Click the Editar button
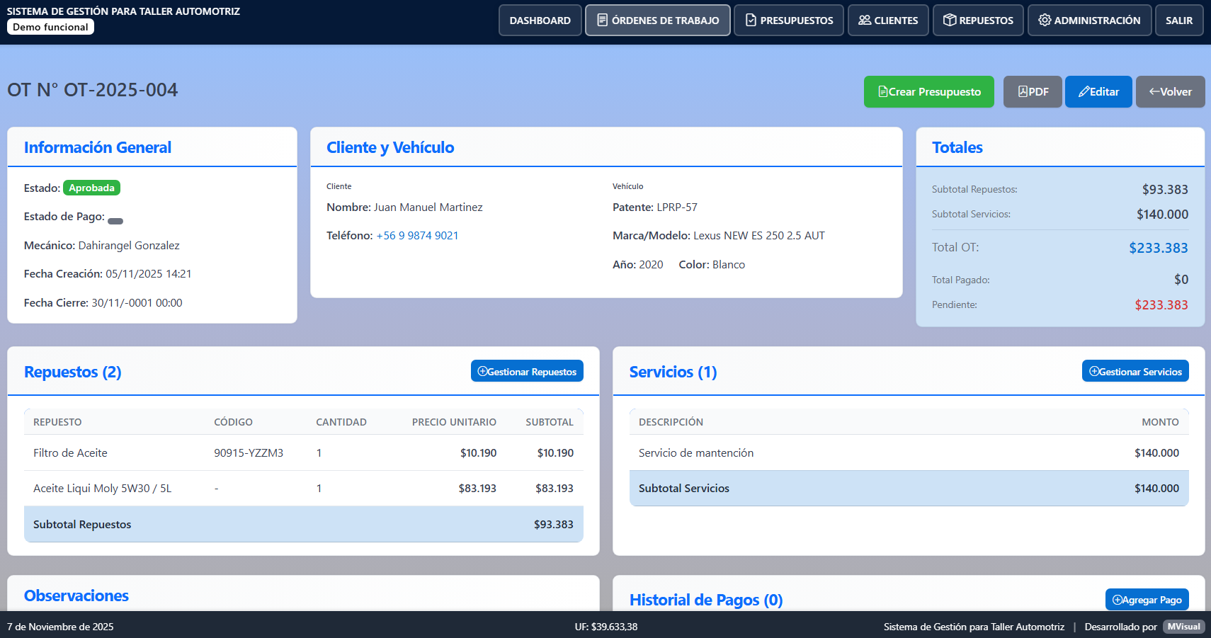Screen dimensions: 1211x638 (x=1098, y=92)
